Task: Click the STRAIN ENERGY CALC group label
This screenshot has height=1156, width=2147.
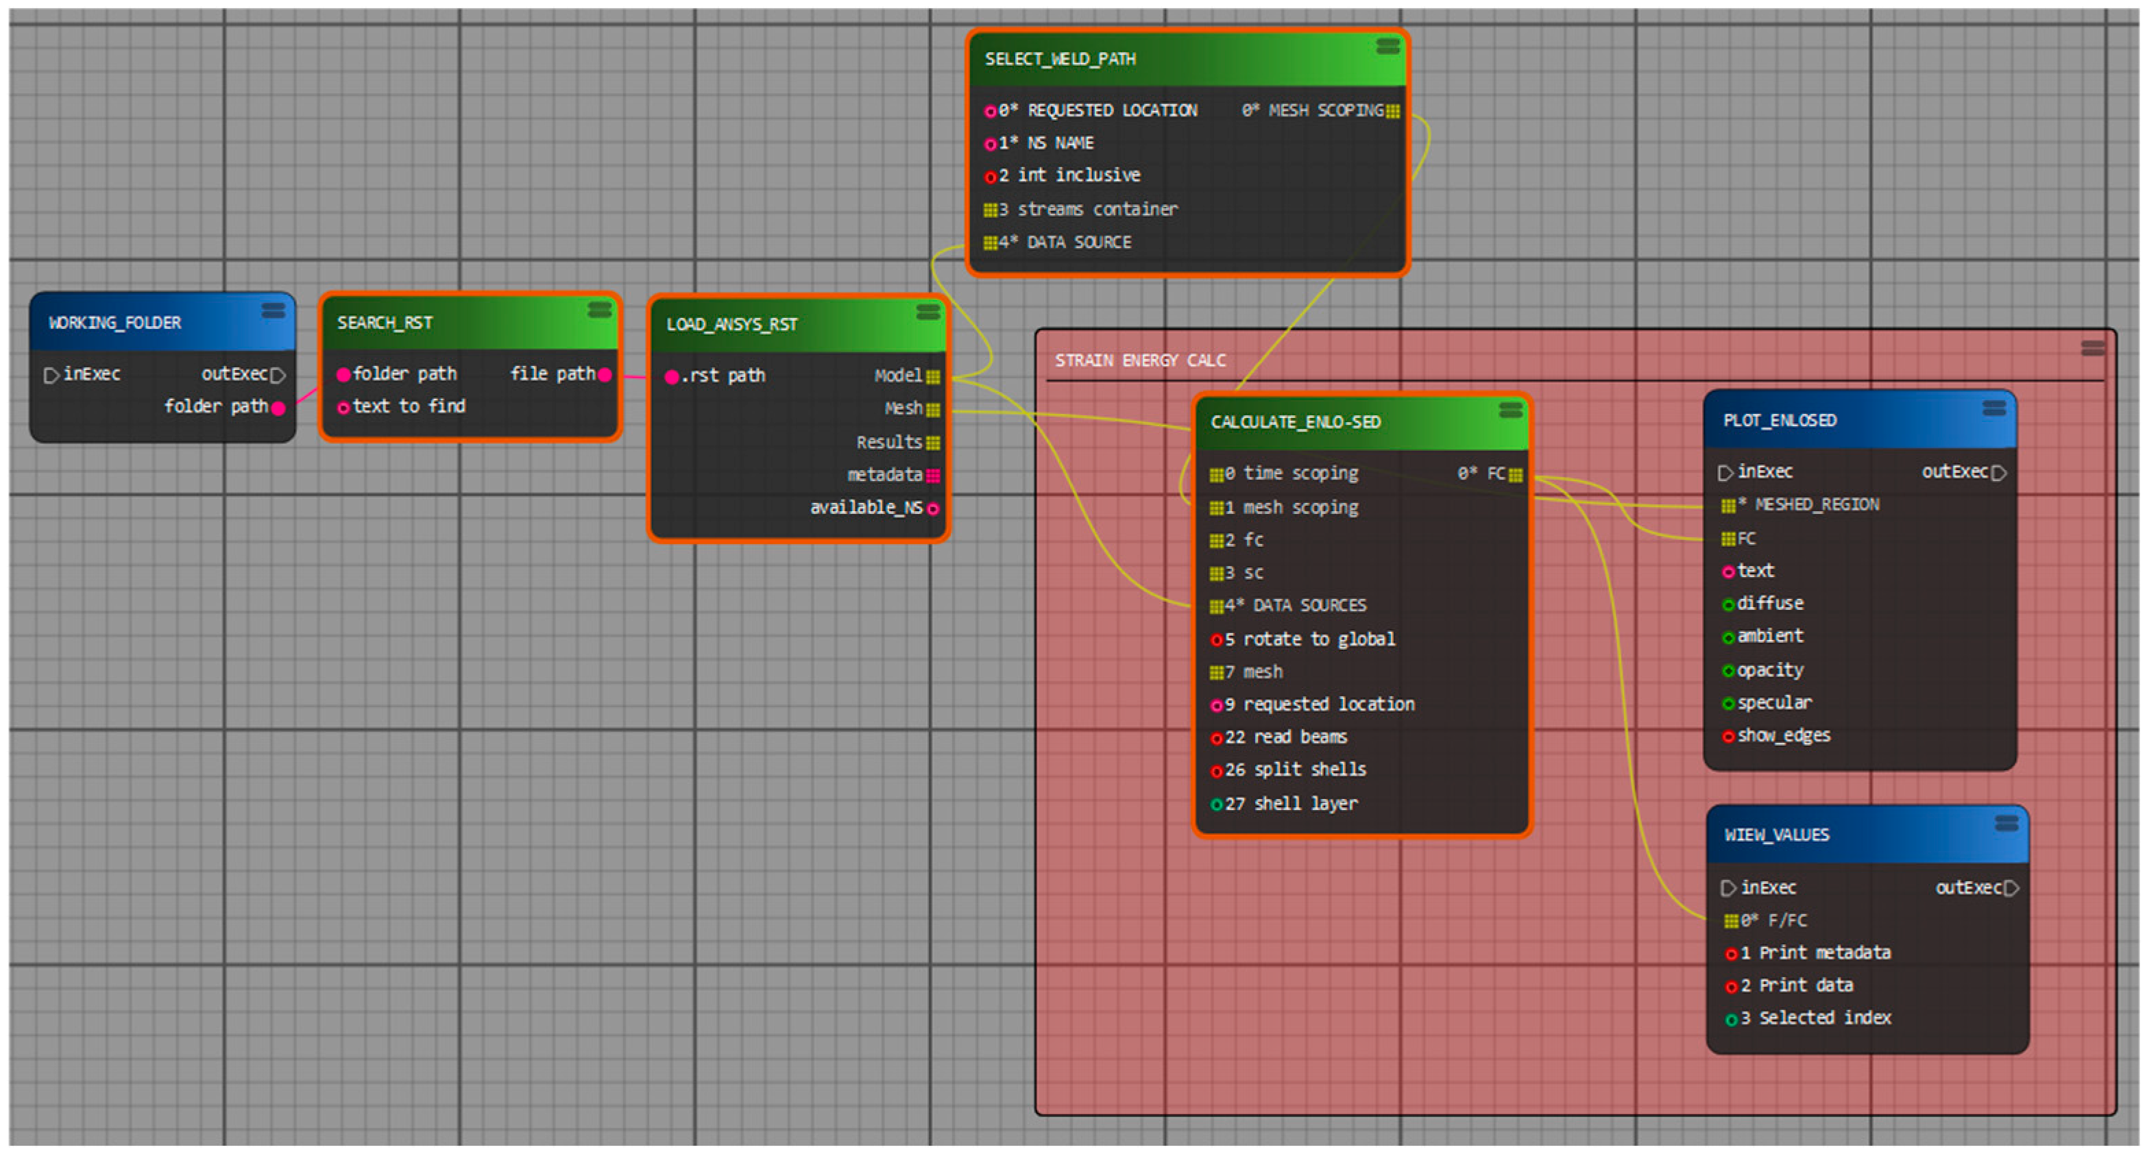Action: coord(1139,360)
